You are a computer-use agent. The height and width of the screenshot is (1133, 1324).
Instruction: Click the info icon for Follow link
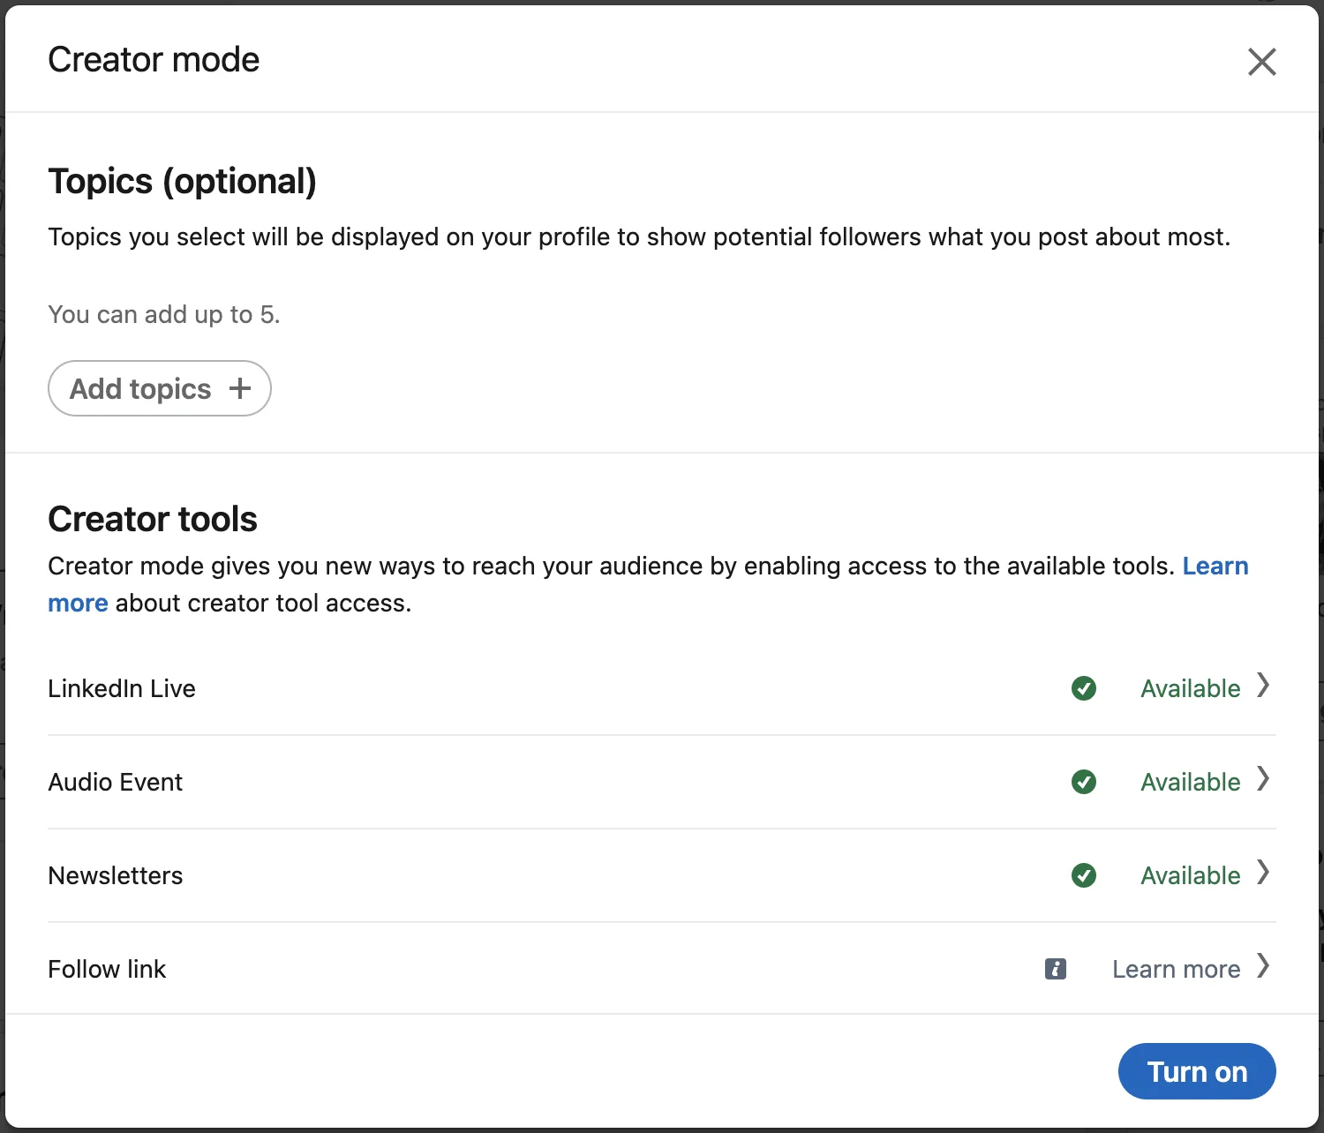pyautogui.click(x=1056, y=969)
